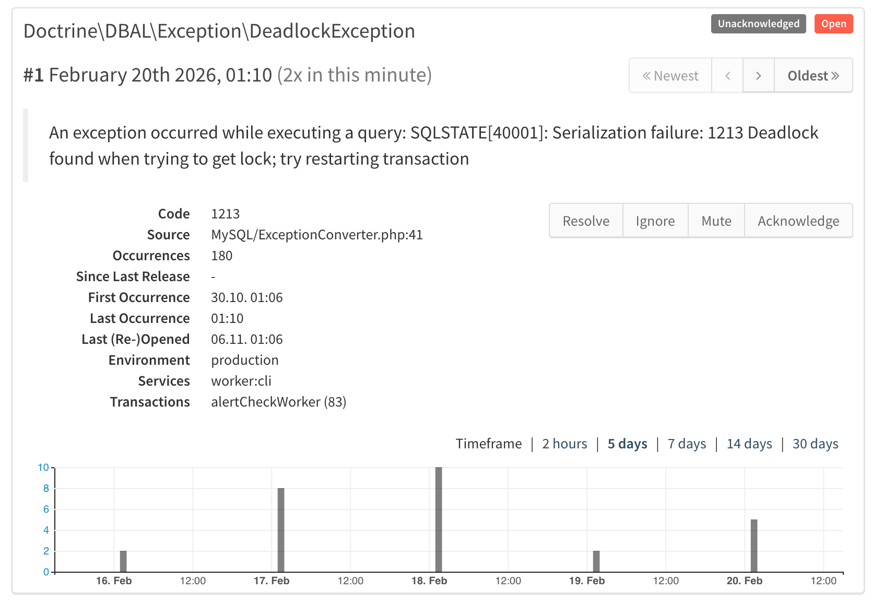
Task: Expand the 30 days timeframe view
Action: coord(815,444)
